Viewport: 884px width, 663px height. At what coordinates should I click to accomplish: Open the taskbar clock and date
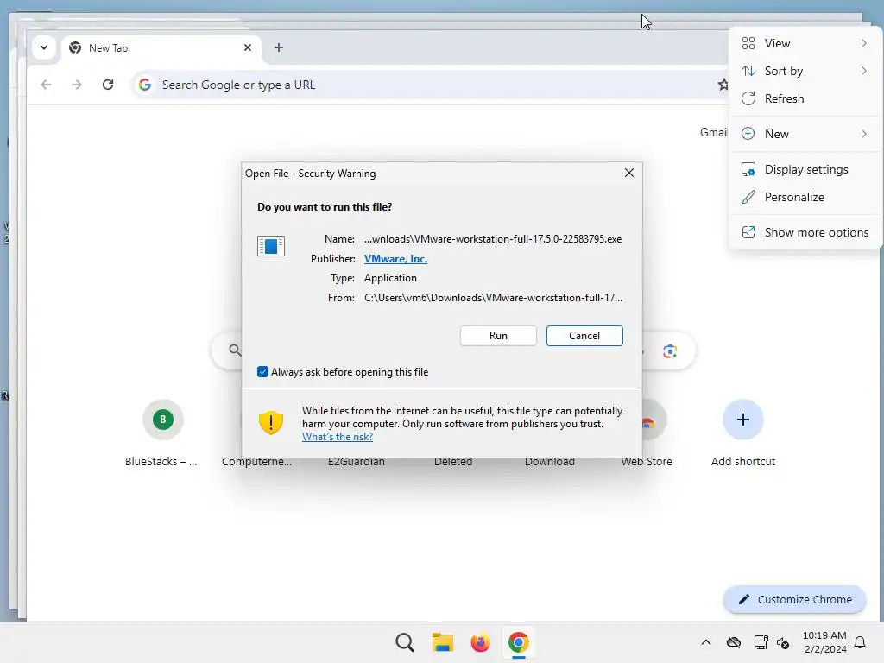tap(824, 642)
